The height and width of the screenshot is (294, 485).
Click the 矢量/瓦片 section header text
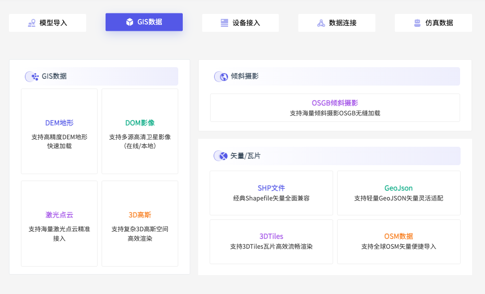click(245, 156)
